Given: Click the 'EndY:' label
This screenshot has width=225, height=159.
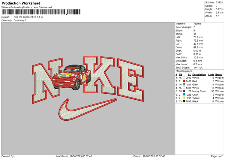Looking at the screenshot, I should pyautogui.click(x=179, y=54).
